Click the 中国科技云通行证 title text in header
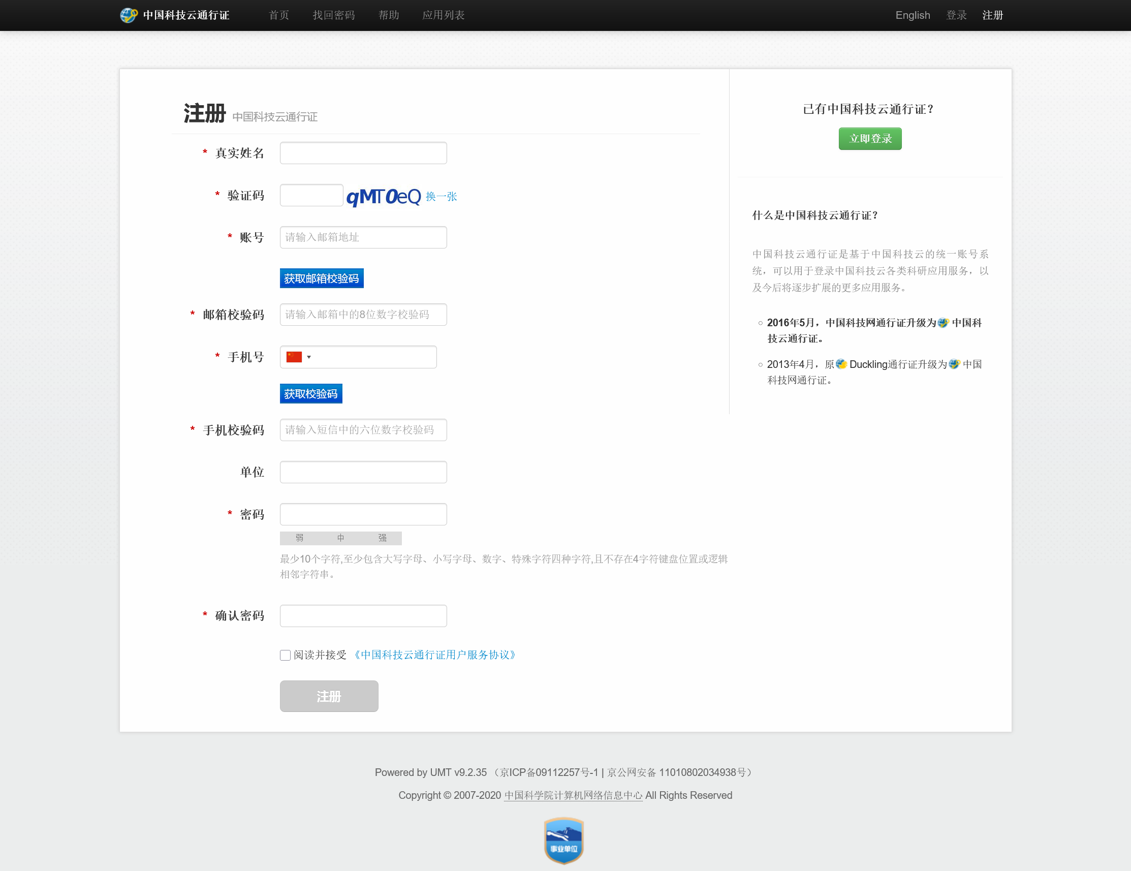The width and height of the screenshot is (1131, 871). (x=186, y=15)
